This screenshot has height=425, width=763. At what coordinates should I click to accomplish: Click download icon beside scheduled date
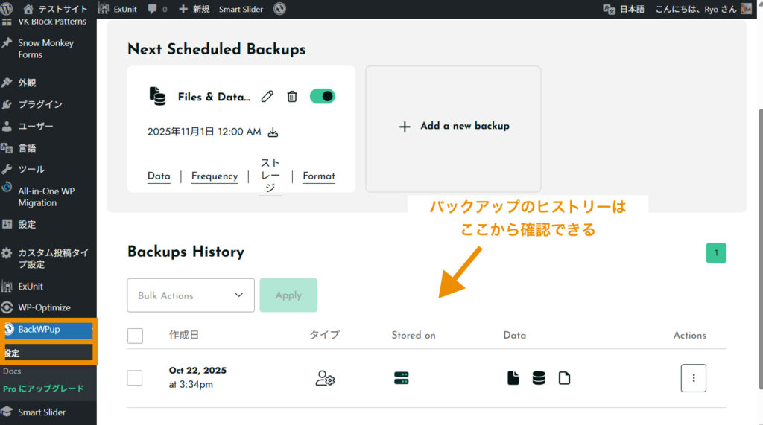(x=273, y=132)
